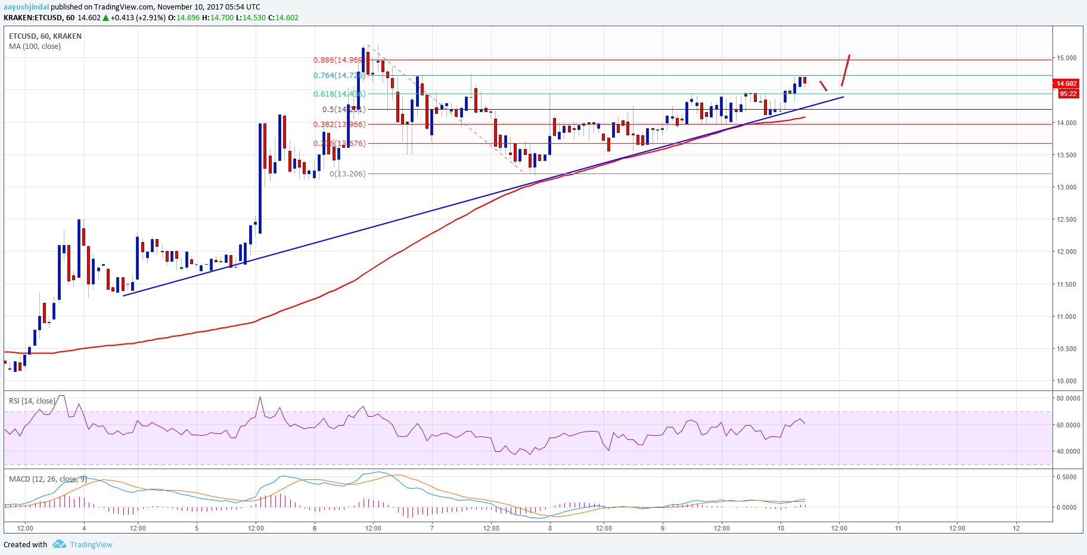Click the 15.000 mark on price axis

[1066, 58]
